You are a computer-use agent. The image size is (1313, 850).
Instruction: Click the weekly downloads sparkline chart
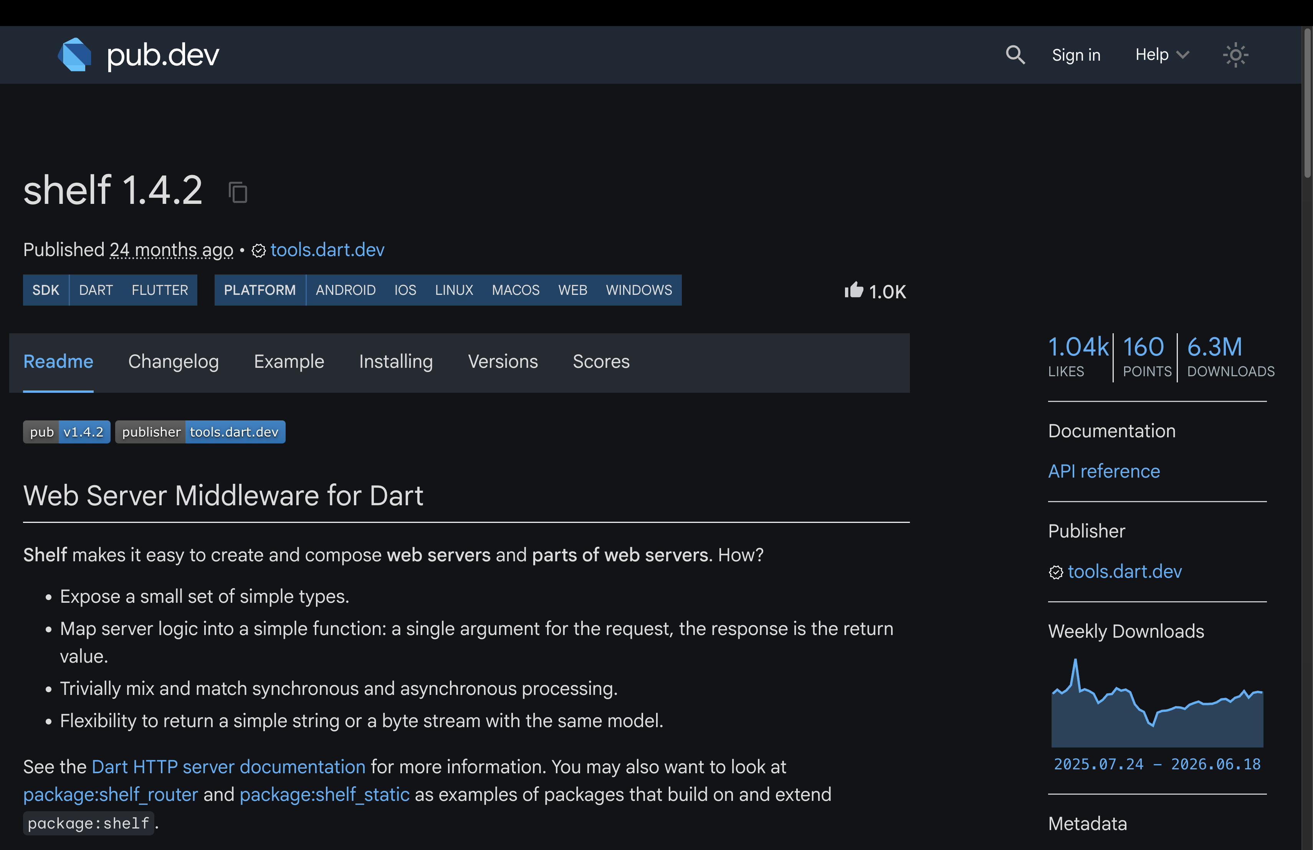1157,703
